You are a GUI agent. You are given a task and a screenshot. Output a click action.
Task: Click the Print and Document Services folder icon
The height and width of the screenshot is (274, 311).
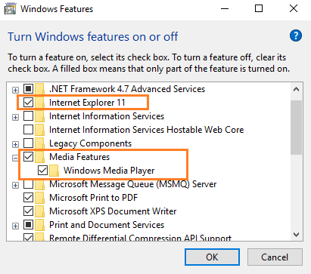click(x=40, y=225)
